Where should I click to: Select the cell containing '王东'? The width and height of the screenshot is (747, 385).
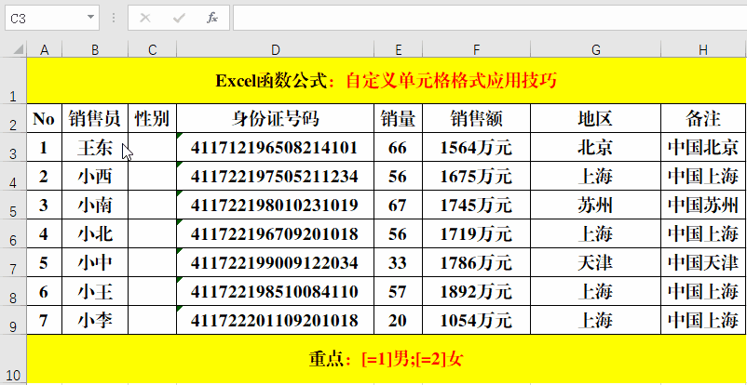coord(95,147)
